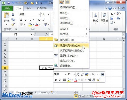
Task: Click the Cut scissors icon
Action: point(13,15)
